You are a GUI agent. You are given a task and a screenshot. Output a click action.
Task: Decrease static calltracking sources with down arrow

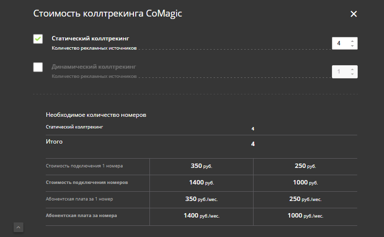[352, 46]
